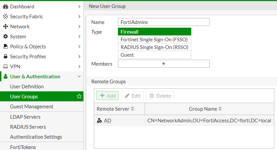Click the Group Name column header
Screen dimensions: 277x150
click(210, 109)
